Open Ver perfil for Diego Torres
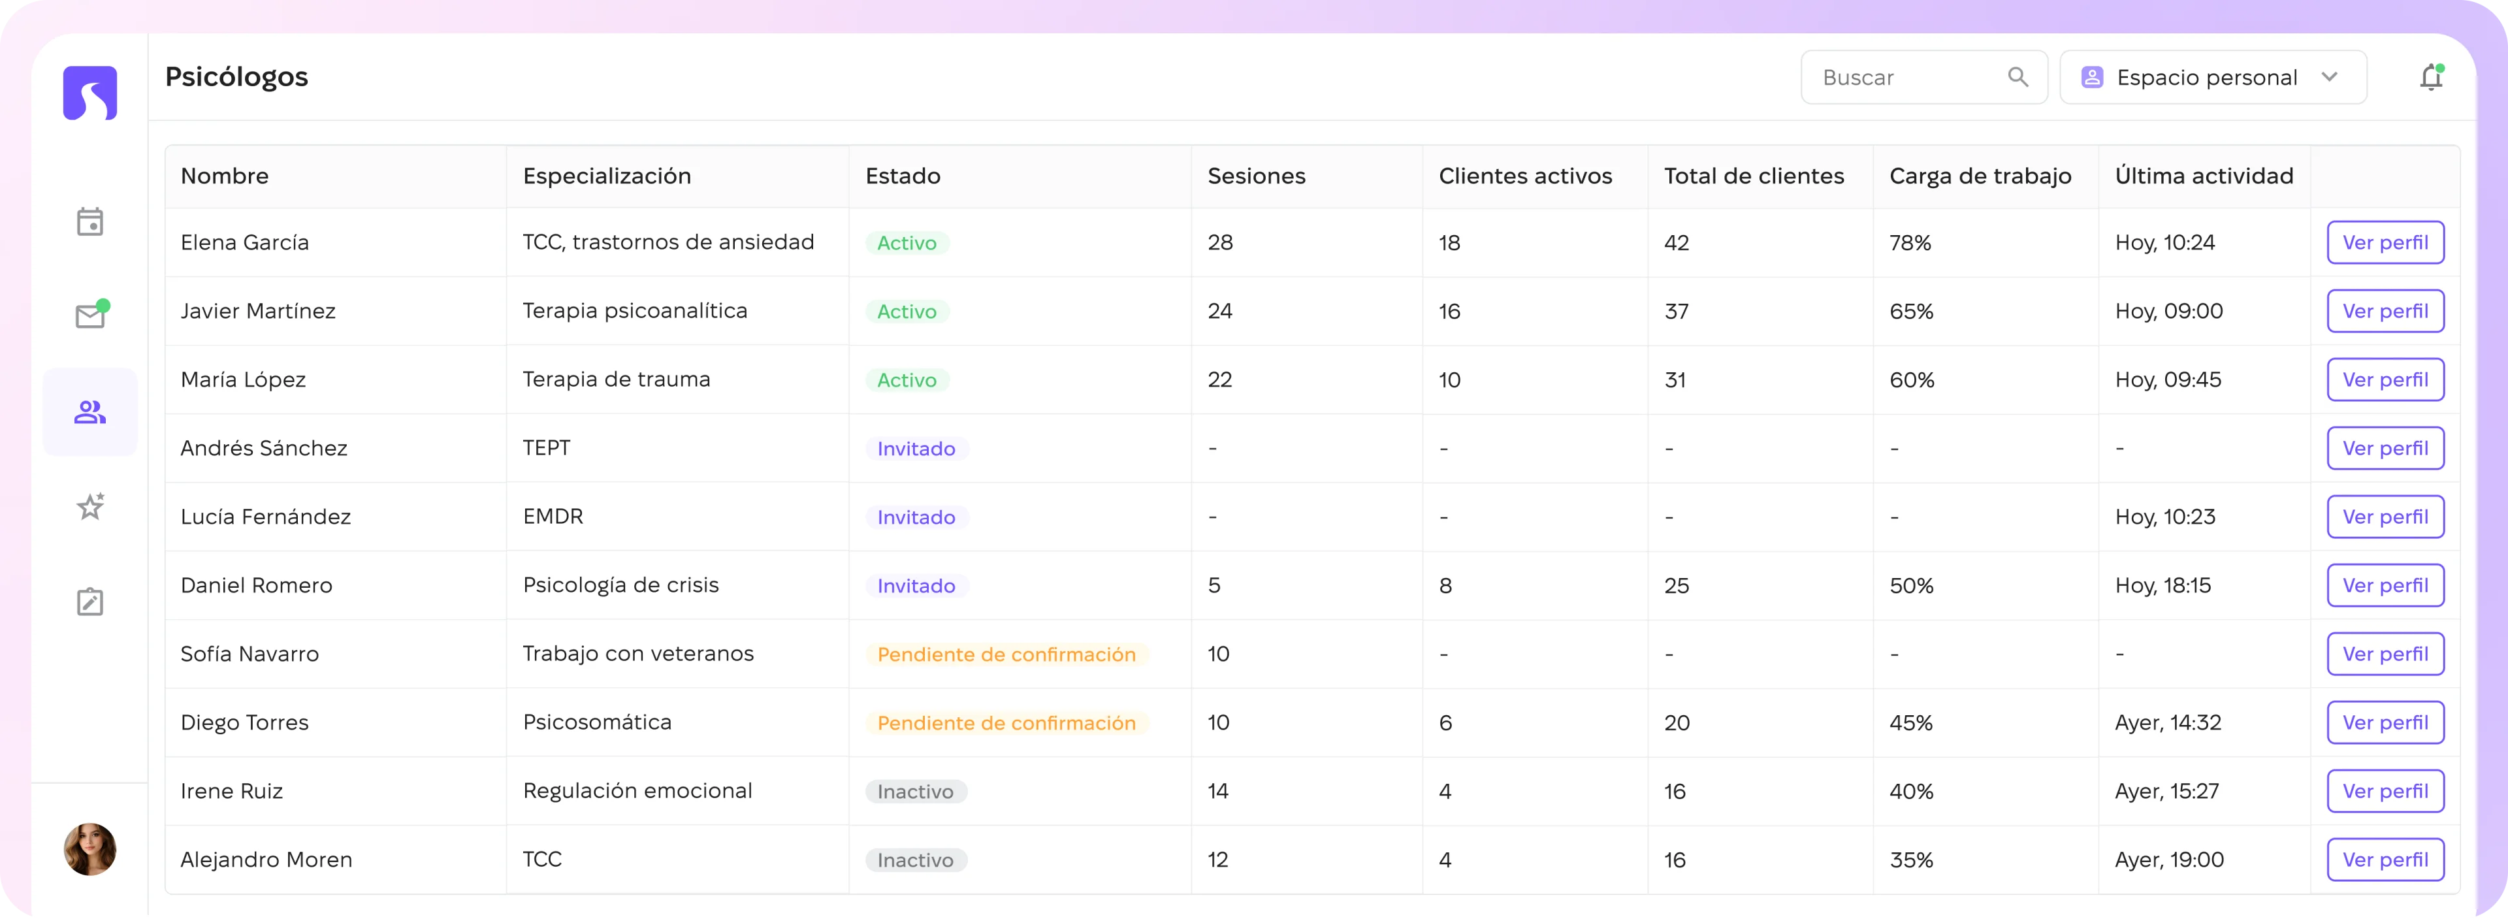Screen dimensions: 2508x919 click(2385, 723)
